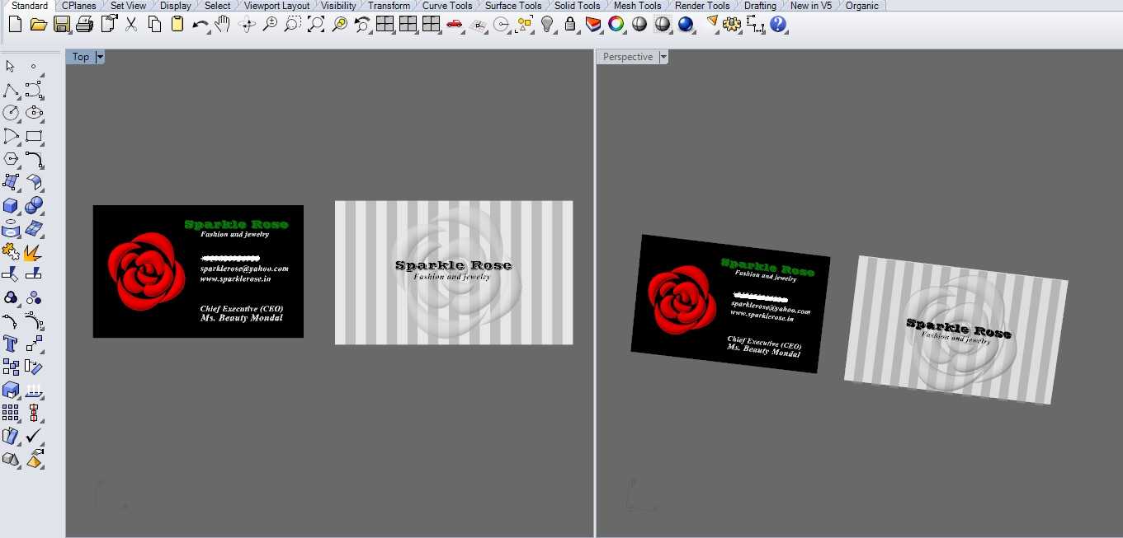Image resolution: width=1123 pixels, height=538 pixels.
Task: Switch to the Solid Tools tab
Action: pyautogui.click(x=578, y=6)
